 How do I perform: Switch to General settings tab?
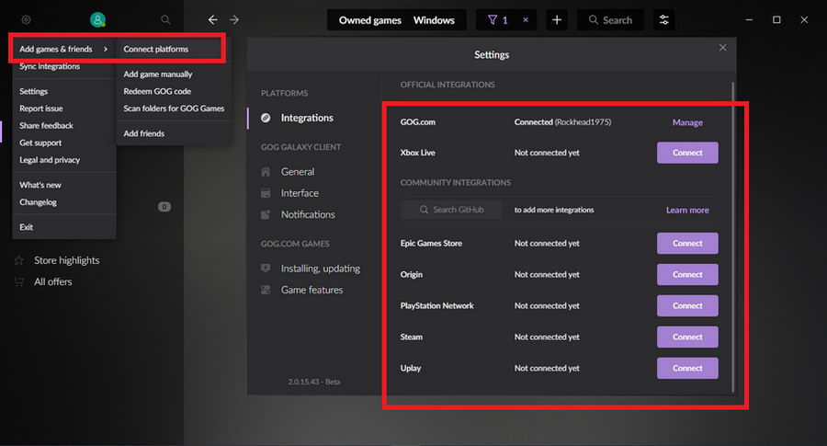click(298, 172)
